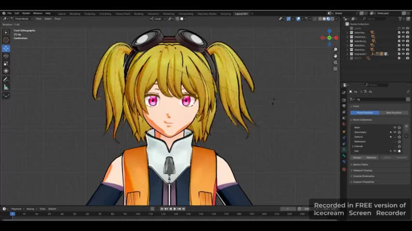The height and width of the screenshot is (231, 412).
Task: Expand the first Aden collection in Outliner
Action: 347,33
